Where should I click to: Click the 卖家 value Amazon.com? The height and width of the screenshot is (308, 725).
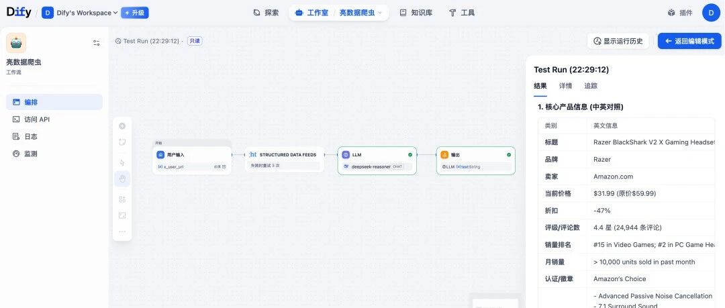[613, 176]
